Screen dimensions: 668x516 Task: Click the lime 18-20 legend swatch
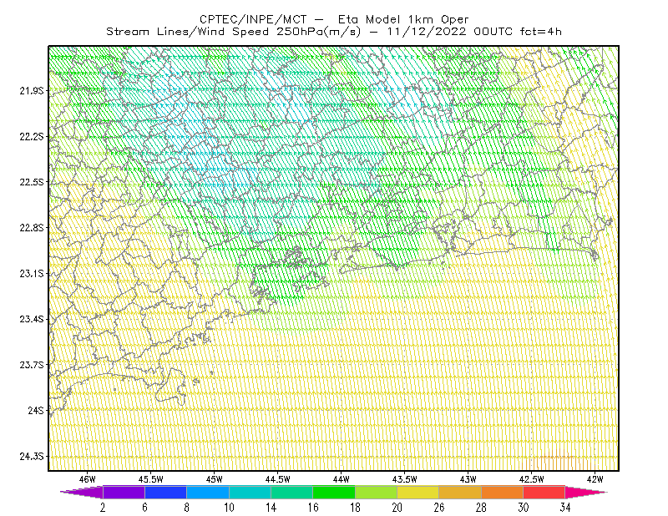[x=377, y=492]
